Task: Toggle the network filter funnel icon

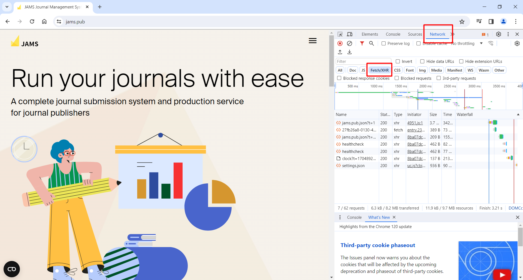Action: tap(362, 44)
